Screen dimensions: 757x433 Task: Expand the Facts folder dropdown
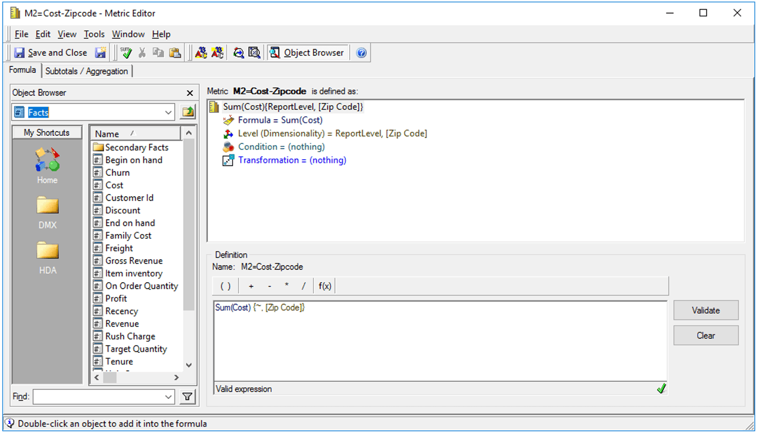[x=168, y=112]
